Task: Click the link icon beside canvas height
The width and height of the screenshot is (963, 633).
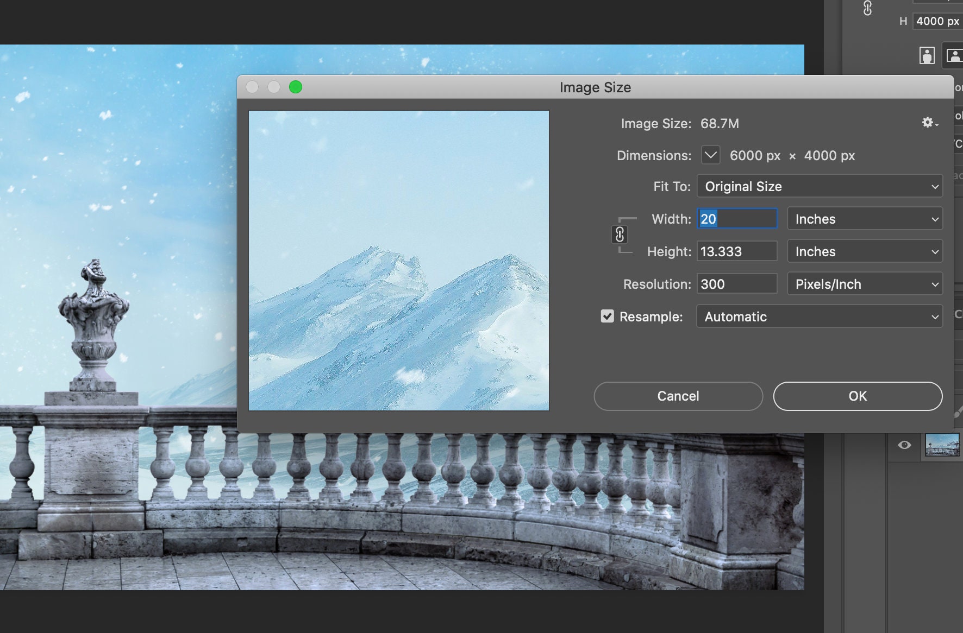Action: tap(868, 8)
